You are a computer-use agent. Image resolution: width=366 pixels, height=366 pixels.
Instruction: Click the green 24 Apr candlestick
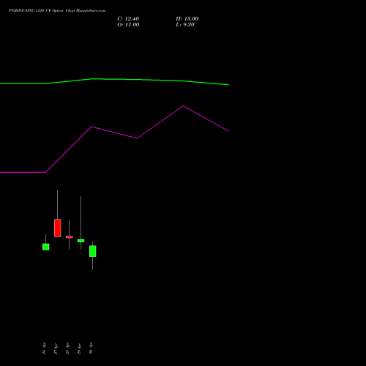(x=45, y=247)
